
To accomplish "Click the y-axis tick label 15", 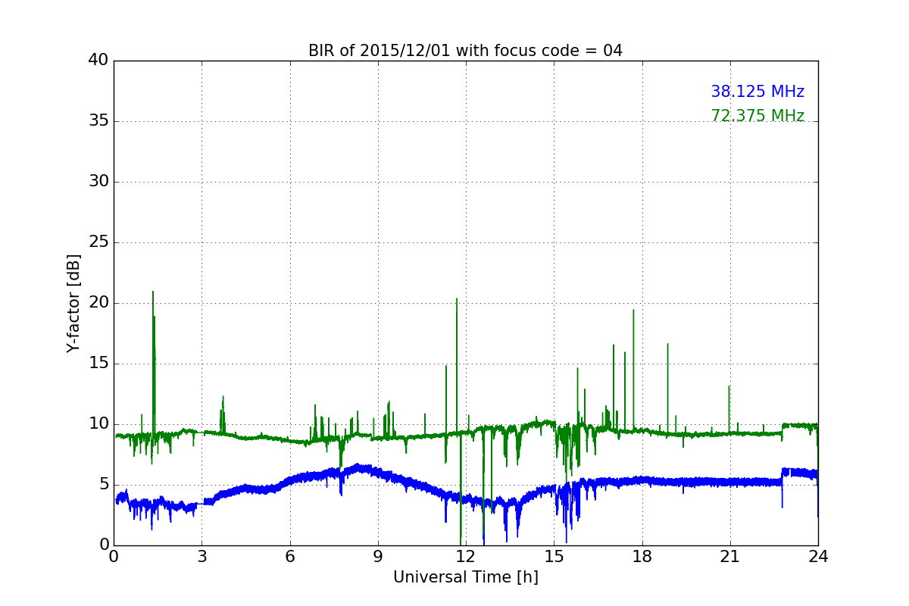I will click(98, 364).
